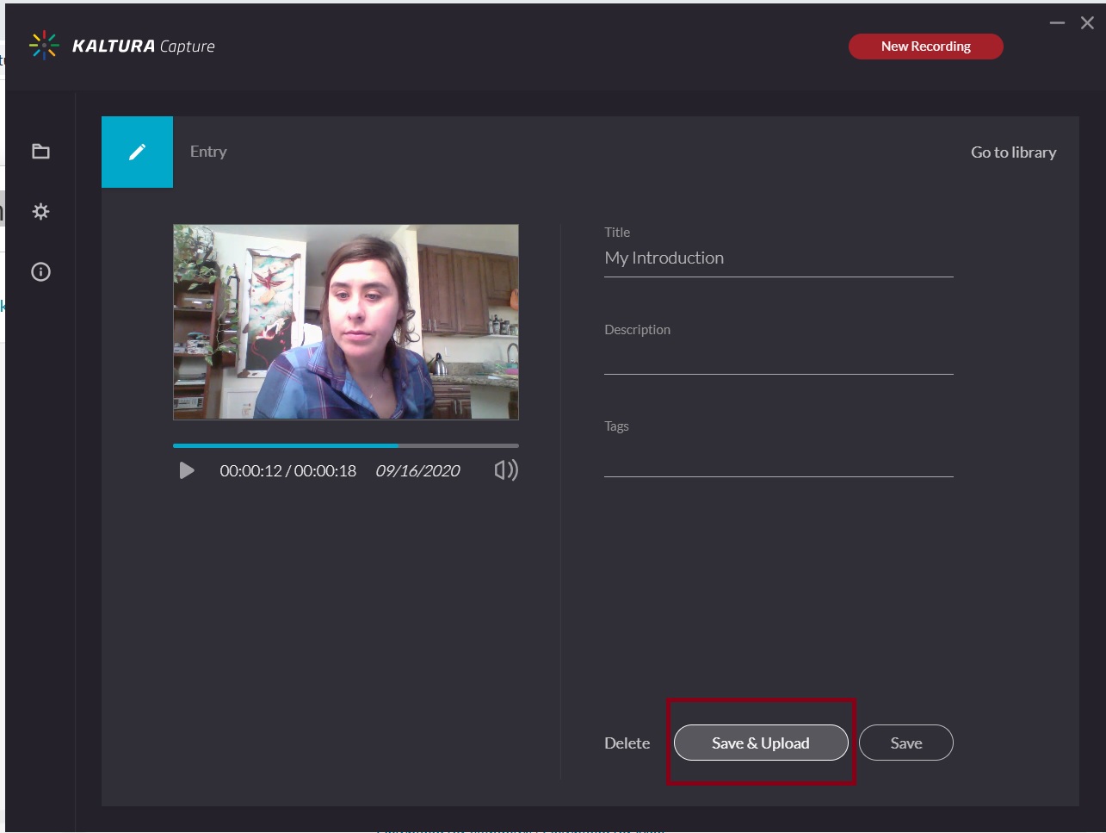Click the Kaltura Capture logo
This screenshot has height=833, width=1106.
[121, 46]
